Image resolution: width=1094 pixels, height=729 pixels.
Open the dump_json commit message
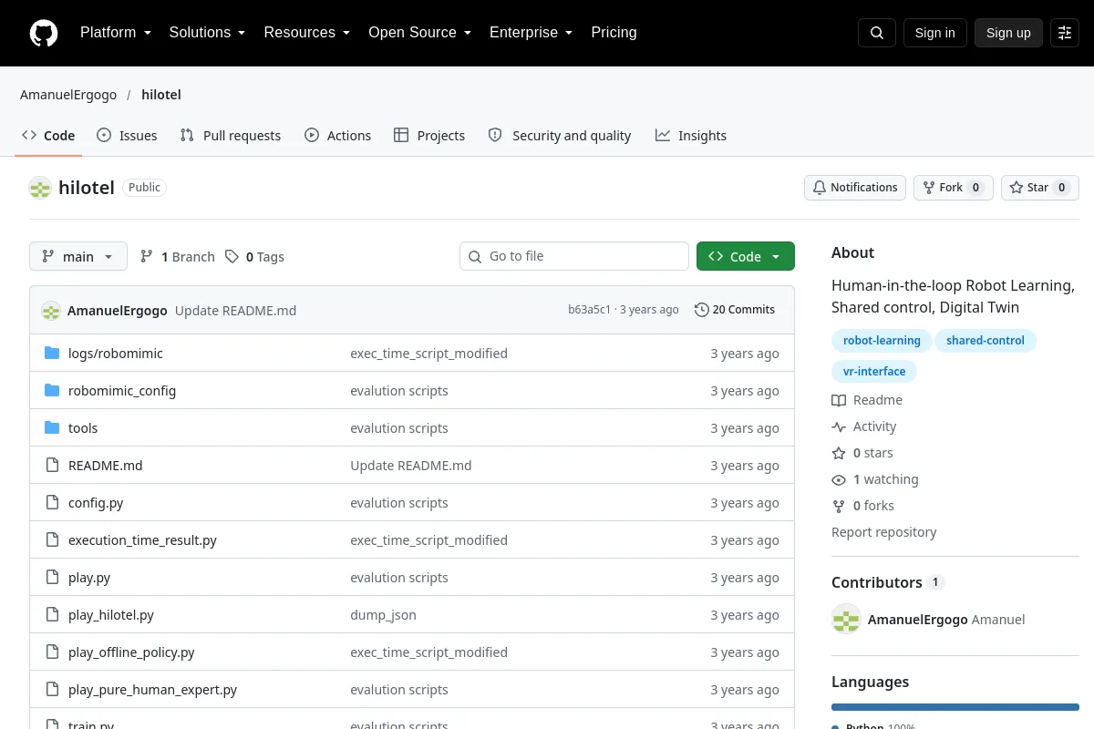tap(383, 615)
